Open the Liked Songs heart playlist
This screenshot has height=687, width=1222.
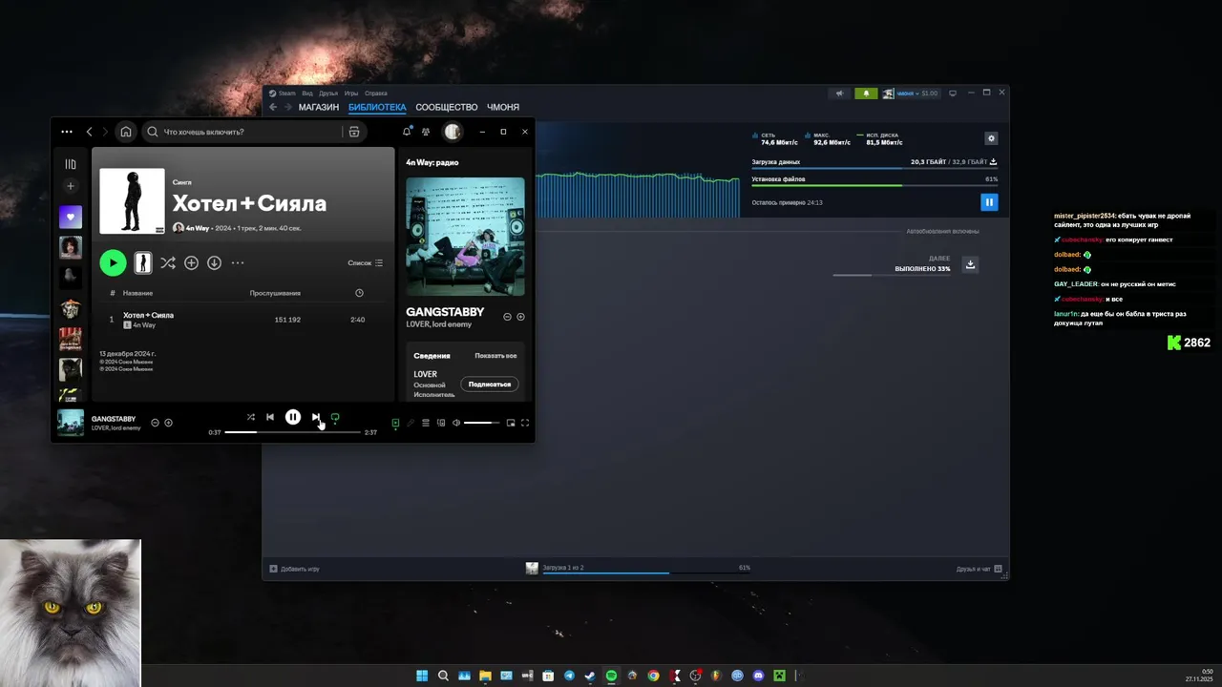pos(71,217)
